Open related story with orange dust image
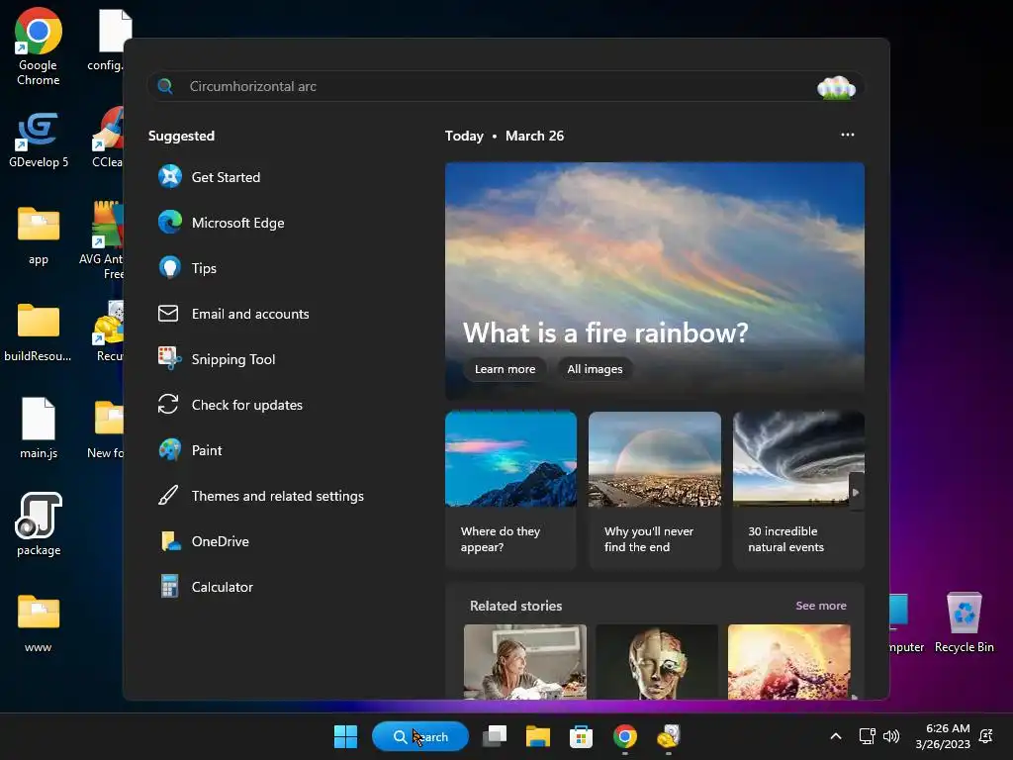The width and height of the screenshot is (1013, 760). click(788, 662)
